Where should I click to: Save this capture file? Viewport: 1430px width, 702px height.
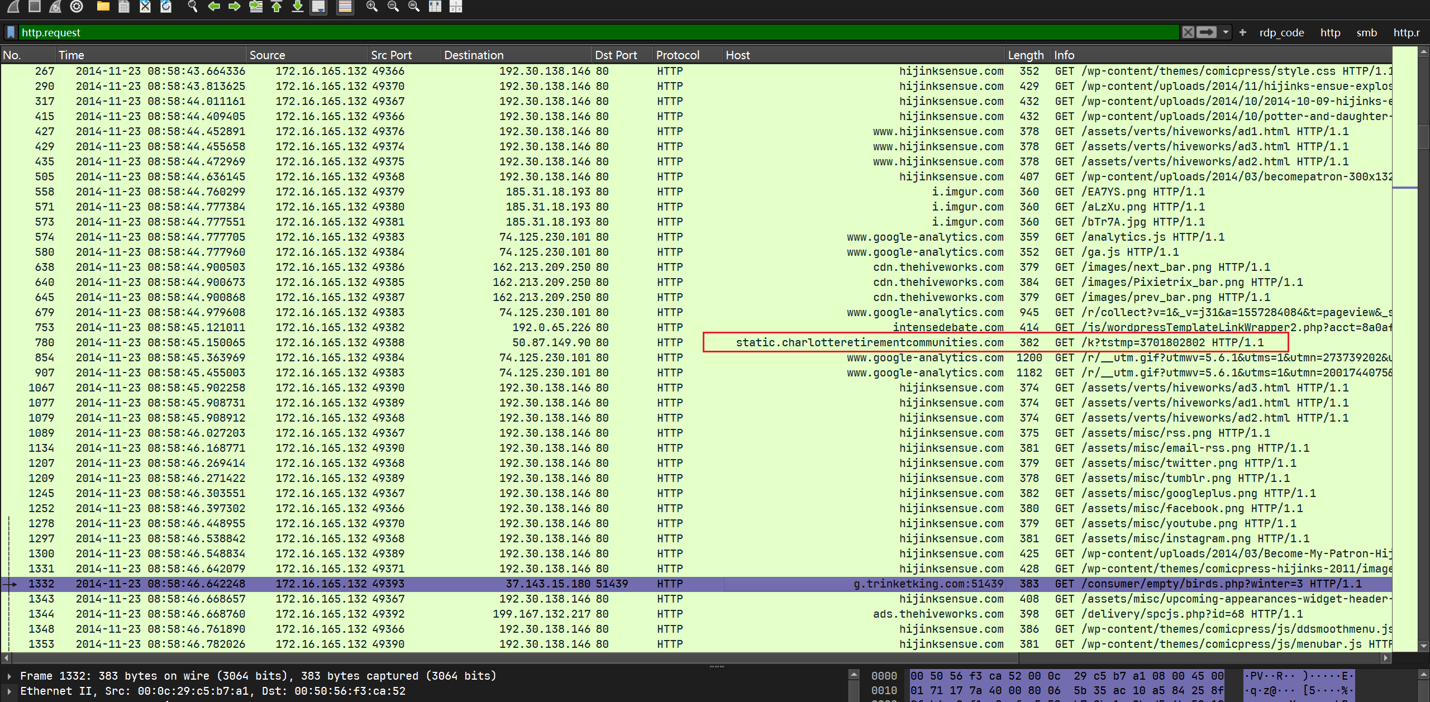tap(124, 6)
